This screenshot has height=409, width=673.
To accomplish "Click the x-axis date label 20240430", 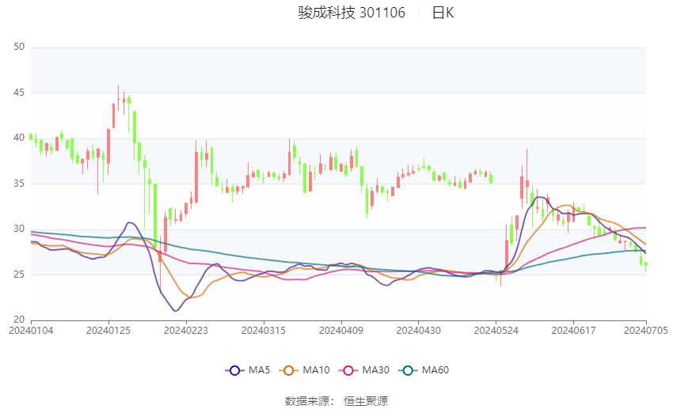I will pyautogui.click(x=419, y=331).
